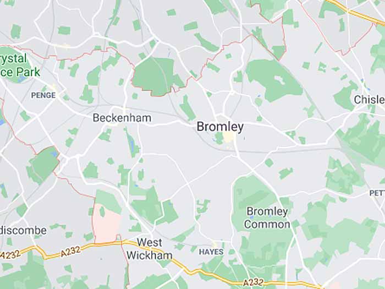The height and width of the screenshot is (289, 385).
Task: Select the Addiscombe label at the left edge
Action: 23,230
